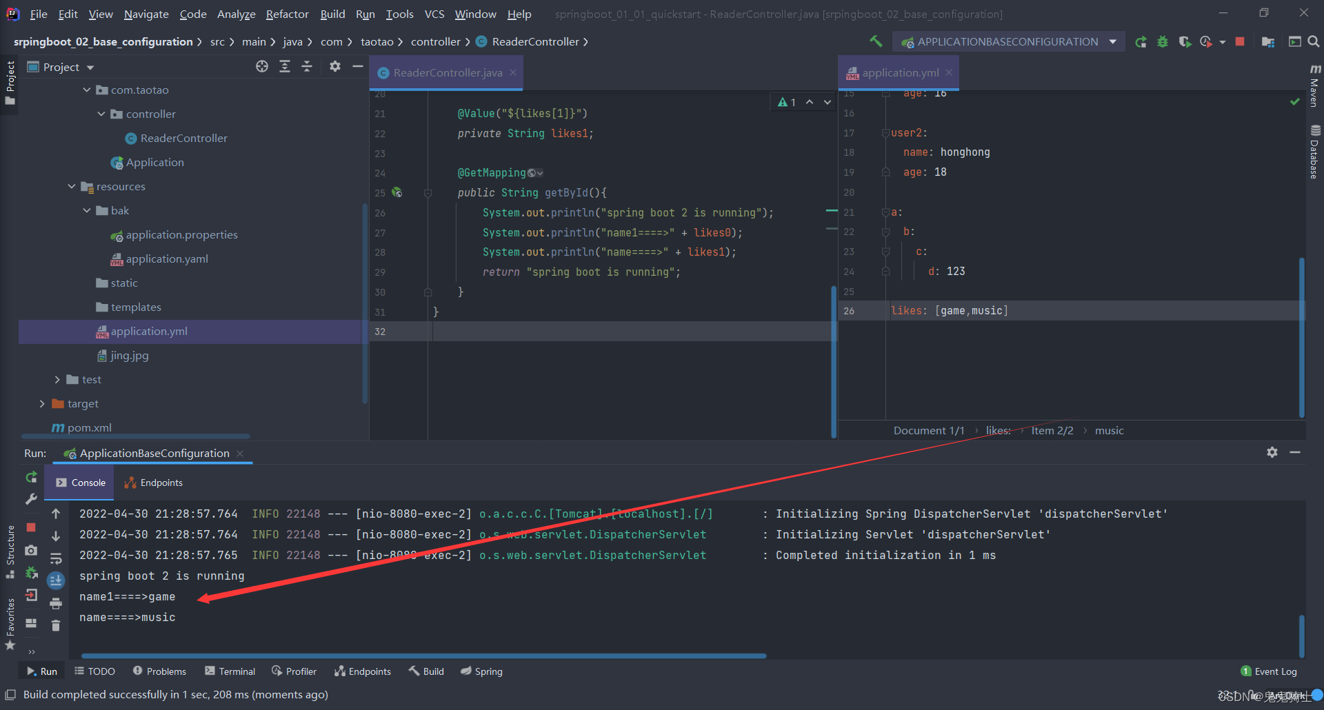Click the Build project hammer icon

pos(876,41)
